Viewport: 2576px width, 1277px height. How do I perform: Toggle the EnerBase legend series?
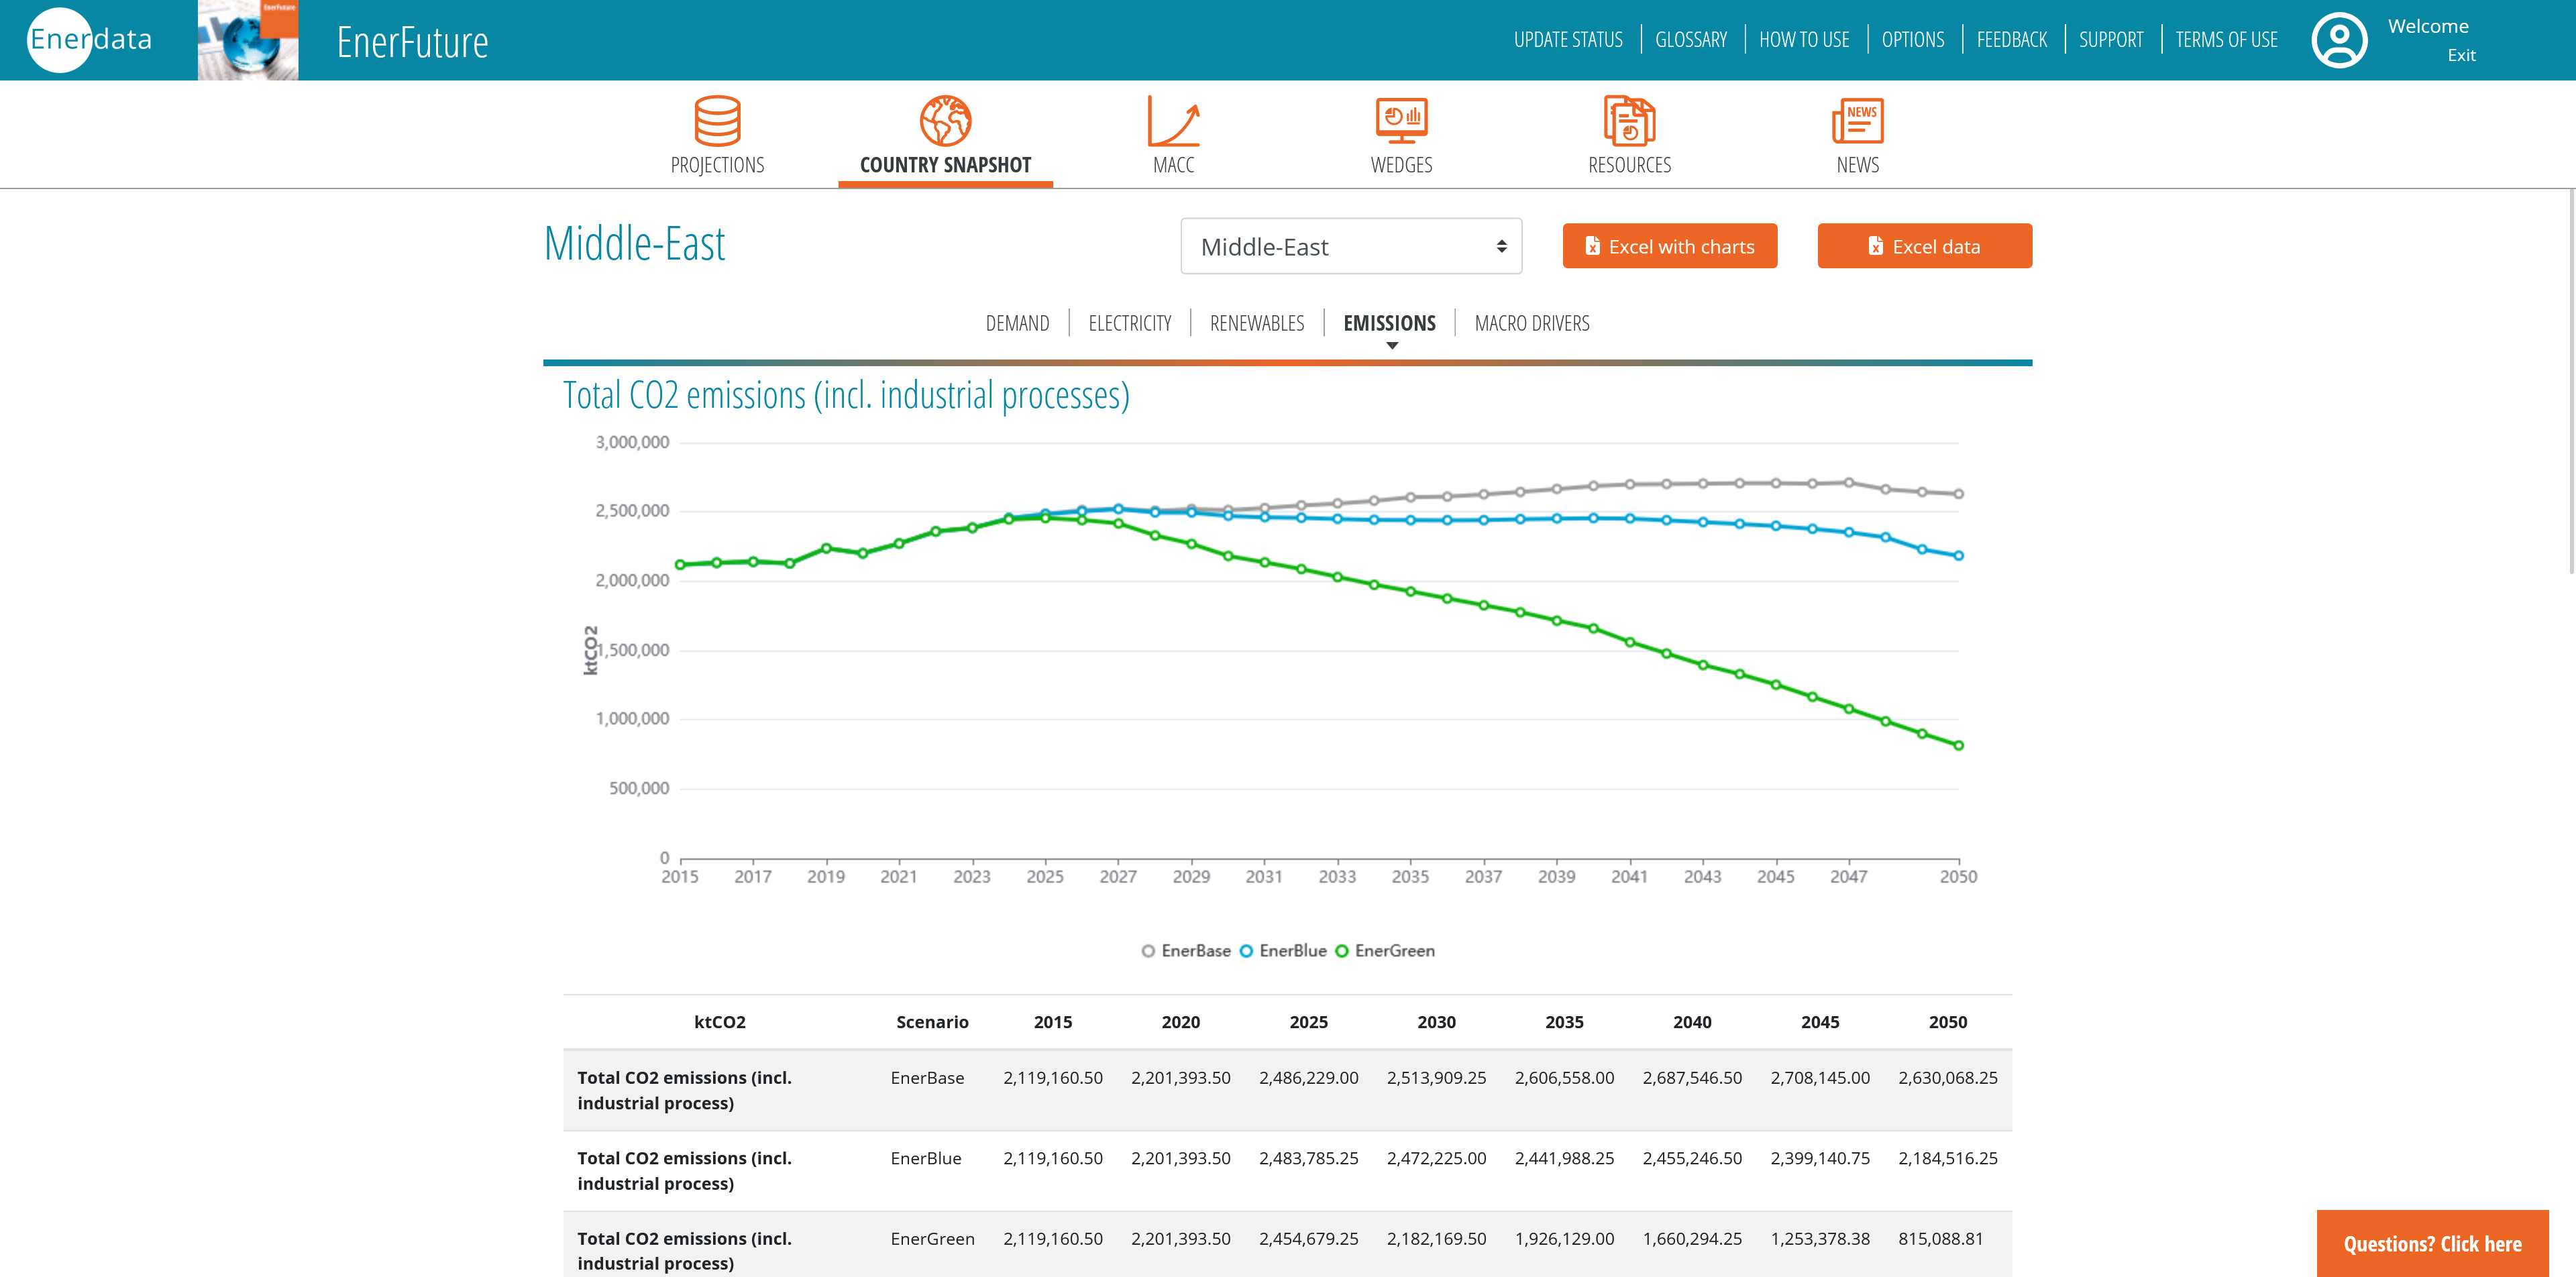(x=1186, y=951)
